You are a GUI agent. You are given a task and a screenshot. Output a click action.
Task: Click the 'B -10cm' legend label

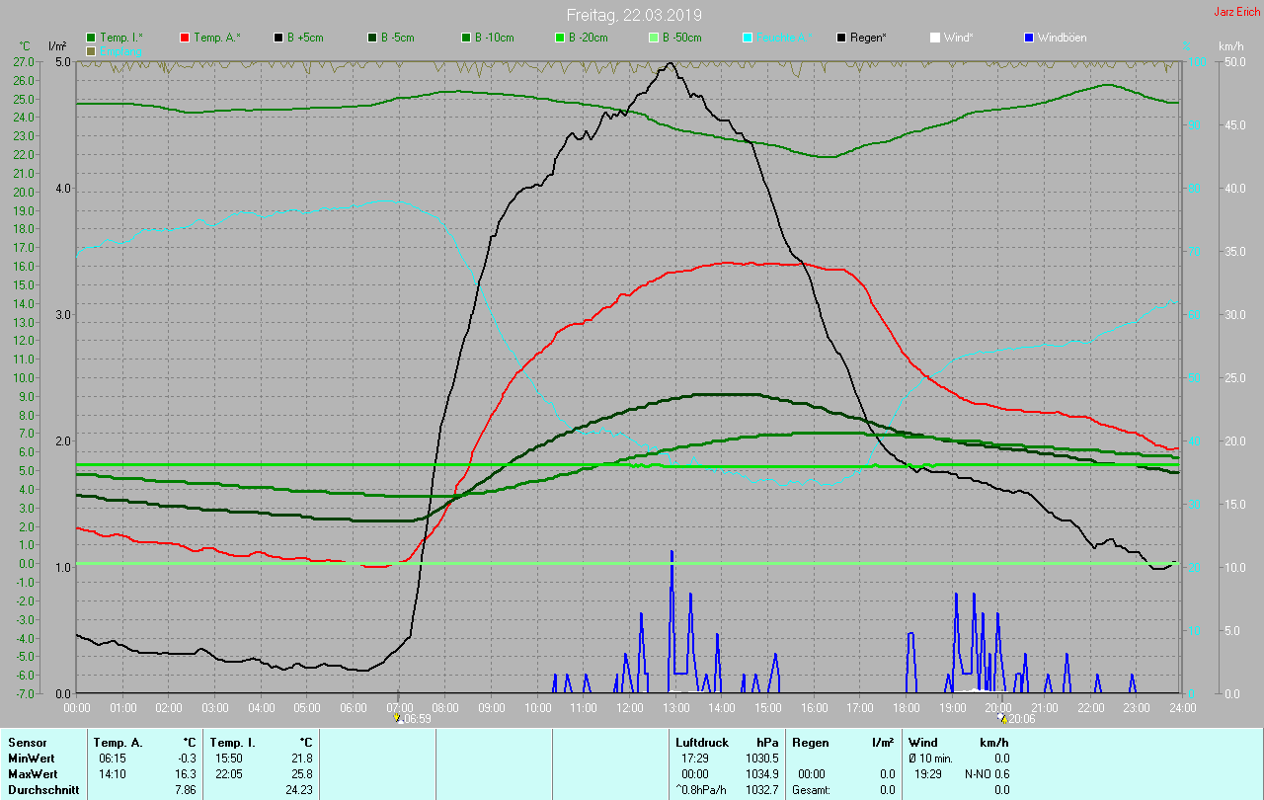click(x=494, y=38)
